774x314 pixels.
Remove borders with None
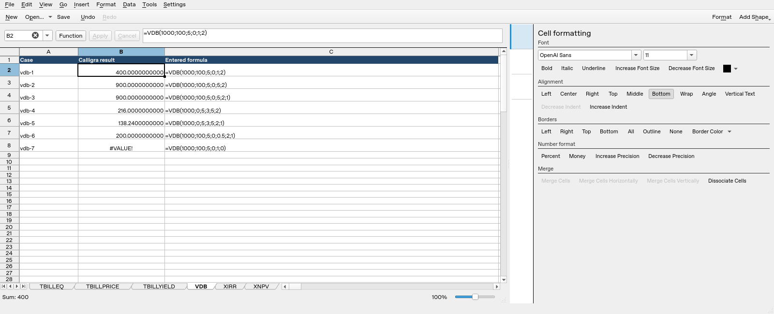676,131
